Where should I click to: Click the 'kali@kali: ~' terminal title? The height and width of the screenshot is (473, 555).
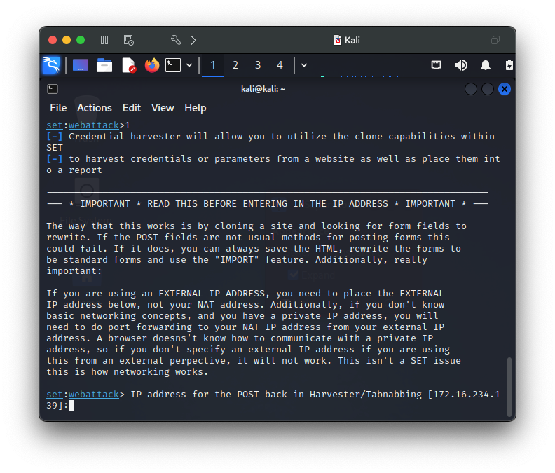[263, 89]
